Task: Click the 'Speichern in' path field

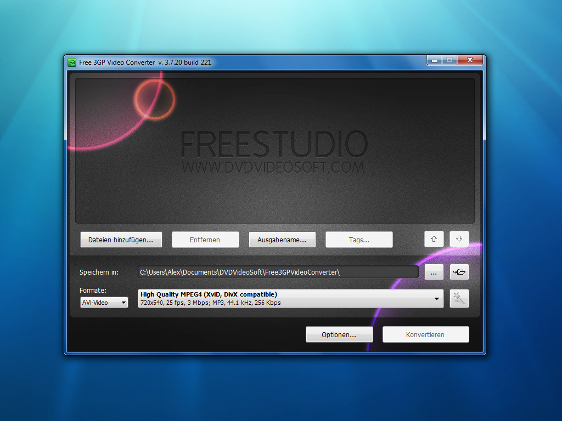Action: pos(278,272)
